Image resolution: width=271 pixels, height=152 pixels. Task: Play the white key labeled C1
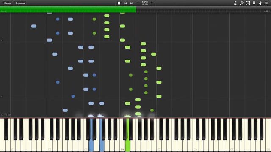(13, 146)
